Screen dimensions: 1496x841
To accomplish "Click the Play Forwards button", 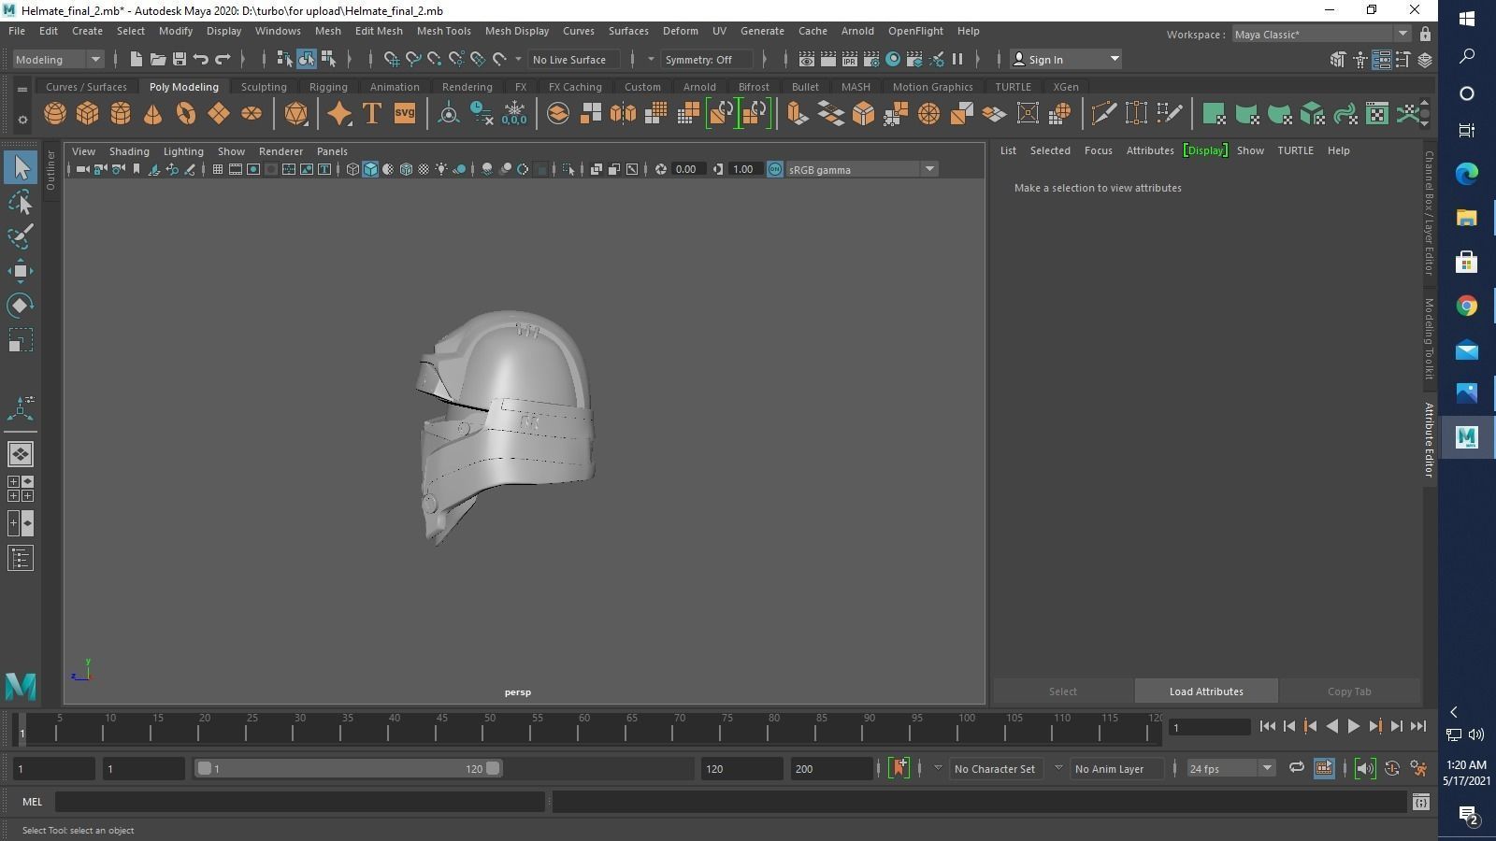I will [1353, 726].
